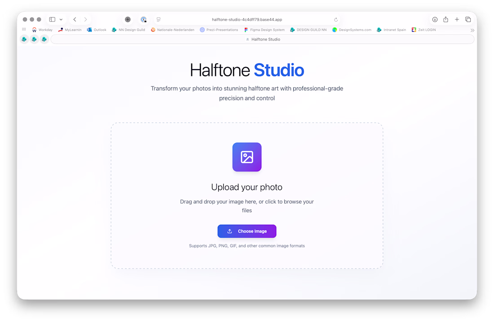Open the Zeit LOGIN bookmark

(424, 30)
